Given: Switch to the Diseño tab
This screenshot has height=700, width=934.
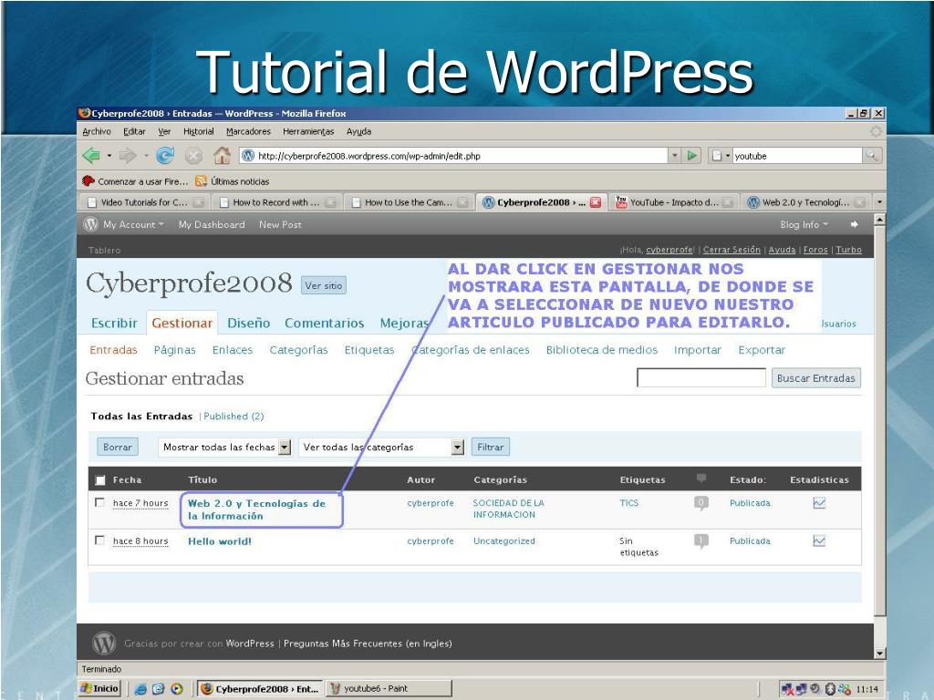Looking at the screenshot, I should coord(248,323).
